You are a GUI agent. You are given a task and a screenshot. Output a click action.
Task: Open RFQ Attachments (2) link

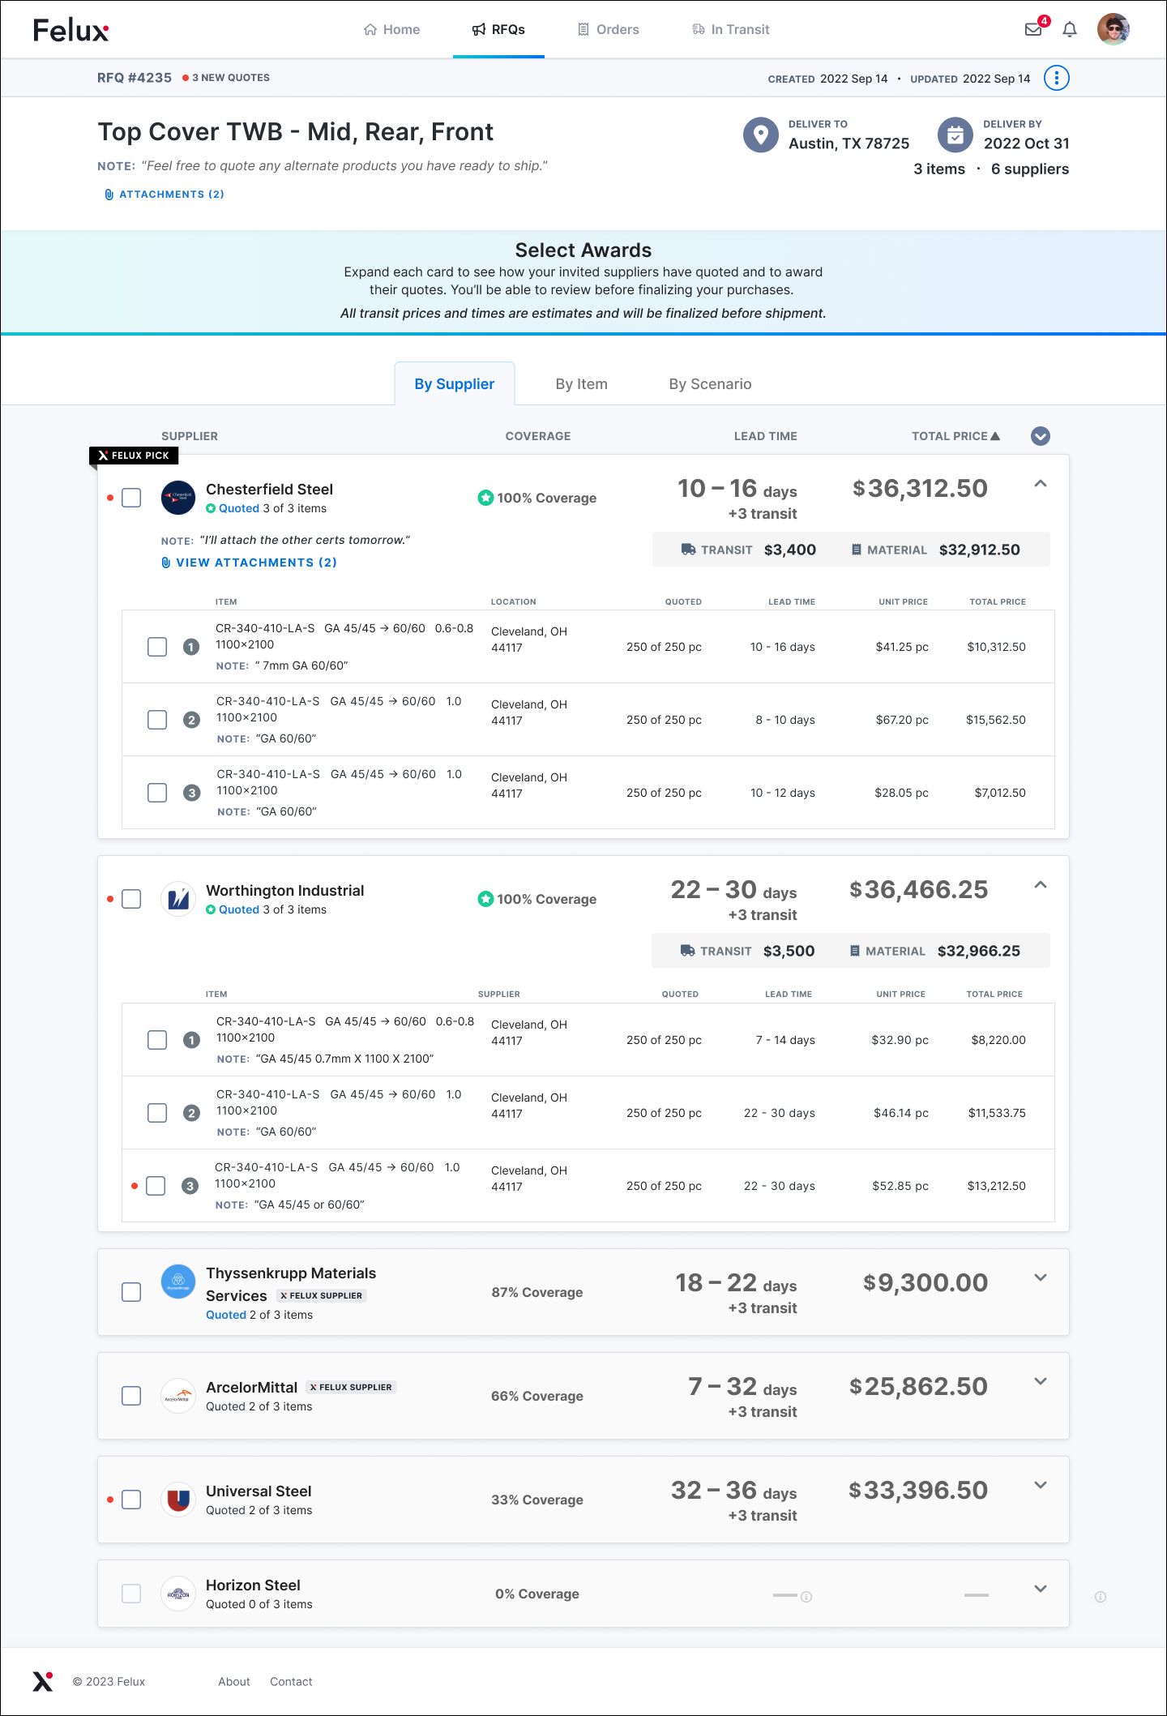pyautogui.click(x=165, y=195)
